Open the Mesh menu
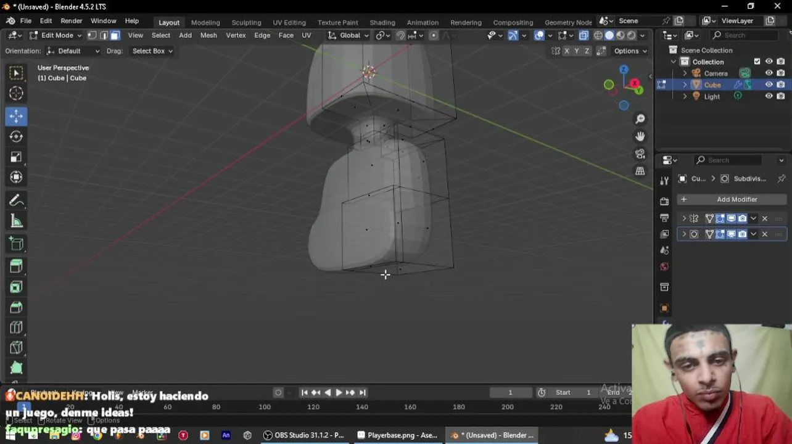Viewport: 792px width, 444px height. tap(208, 35)
